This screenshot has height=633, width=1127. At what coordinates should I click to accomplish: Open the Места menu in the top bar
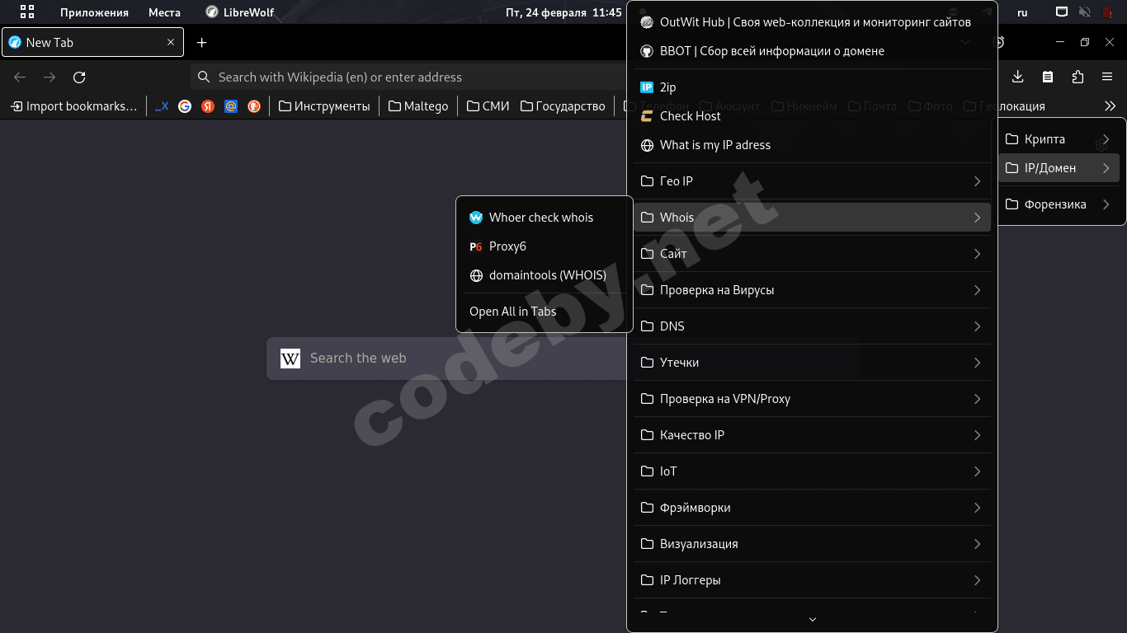tap(164, 12)
